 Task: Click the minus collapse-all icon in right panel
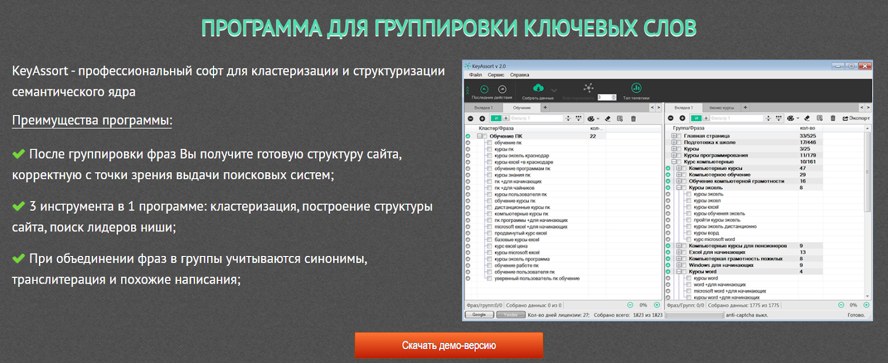(x=670, y=118)
